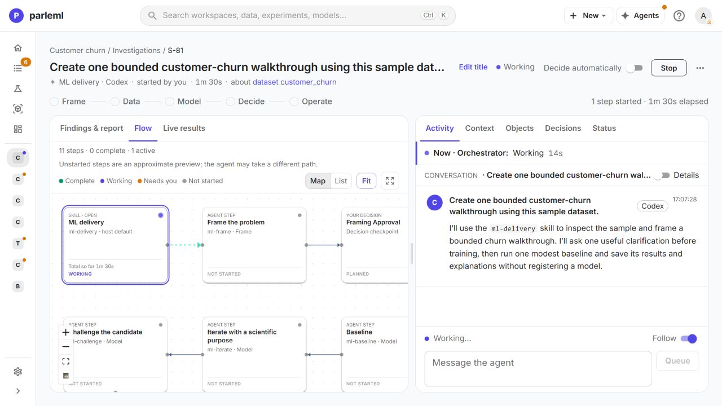Click the Queue button

[677, 361]
